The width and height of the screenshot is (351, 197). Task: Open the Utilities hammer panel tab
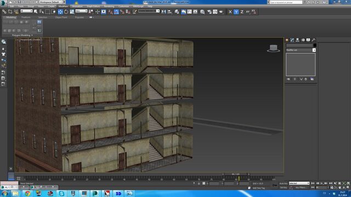click(x=313, y=40)
